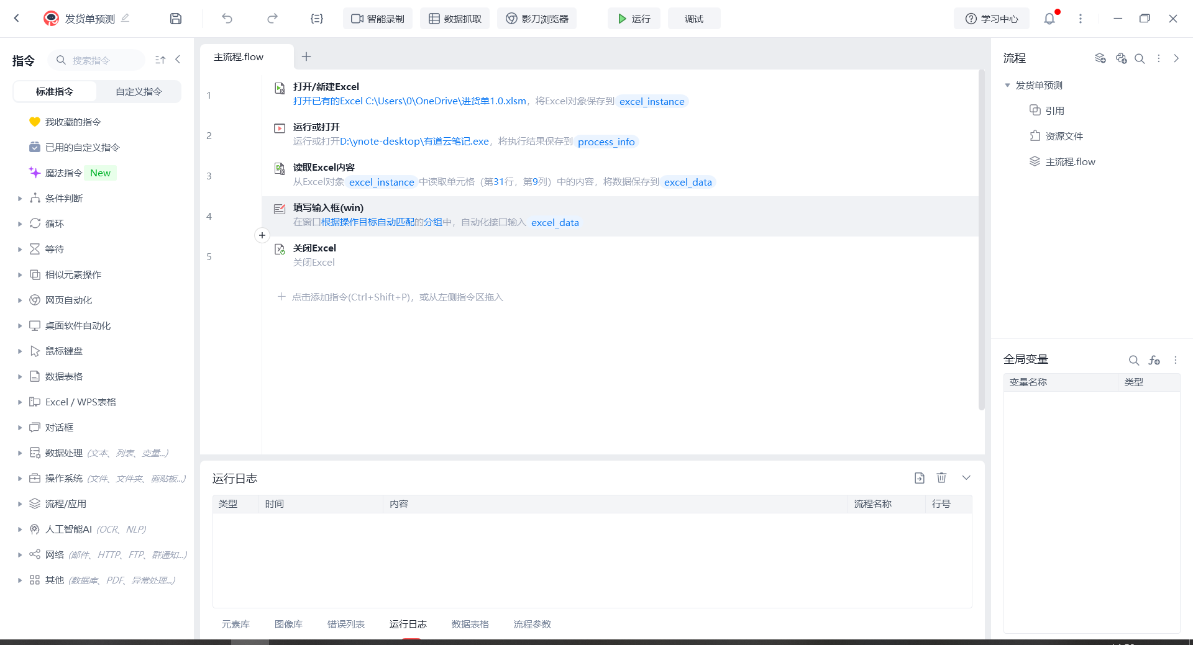The width and height of the screenshot is (1193, 645).
Task: Switch to 自定义指令 toggle tab
Action: click(x=139, y=91)
